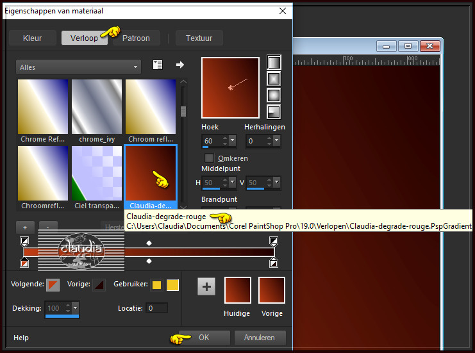This screenshot has height=353, width=475.
Task: Open the Hoek value dropdown arrow
Action: point(232,140)
